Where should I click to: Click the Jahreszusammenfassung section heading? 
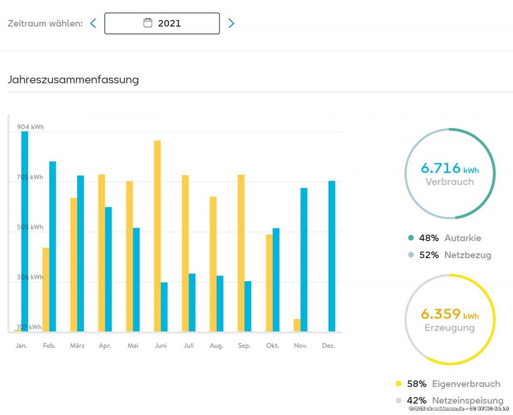point(73,80)
